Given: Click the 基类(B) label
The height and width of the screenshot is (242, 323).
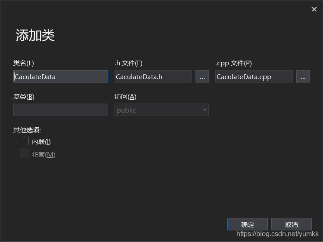Looking at the screenshot, I should (24, 97).
